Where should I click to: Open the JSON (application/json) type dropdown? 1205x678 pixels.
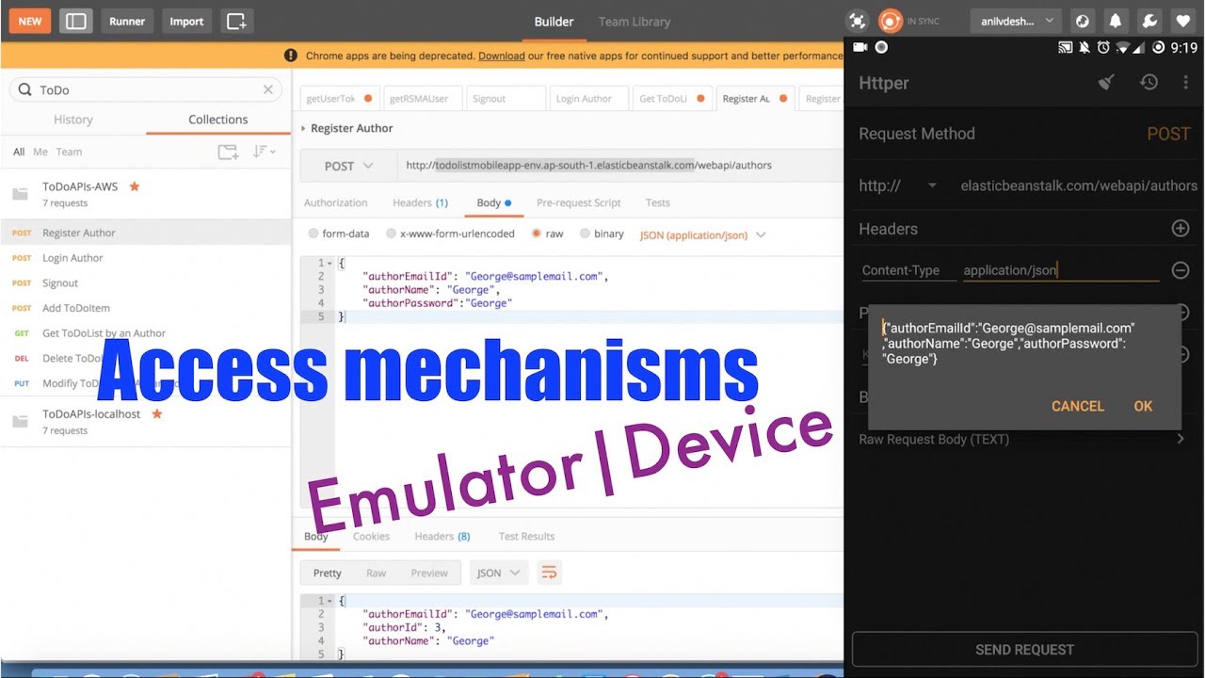[x=702, y=234]
